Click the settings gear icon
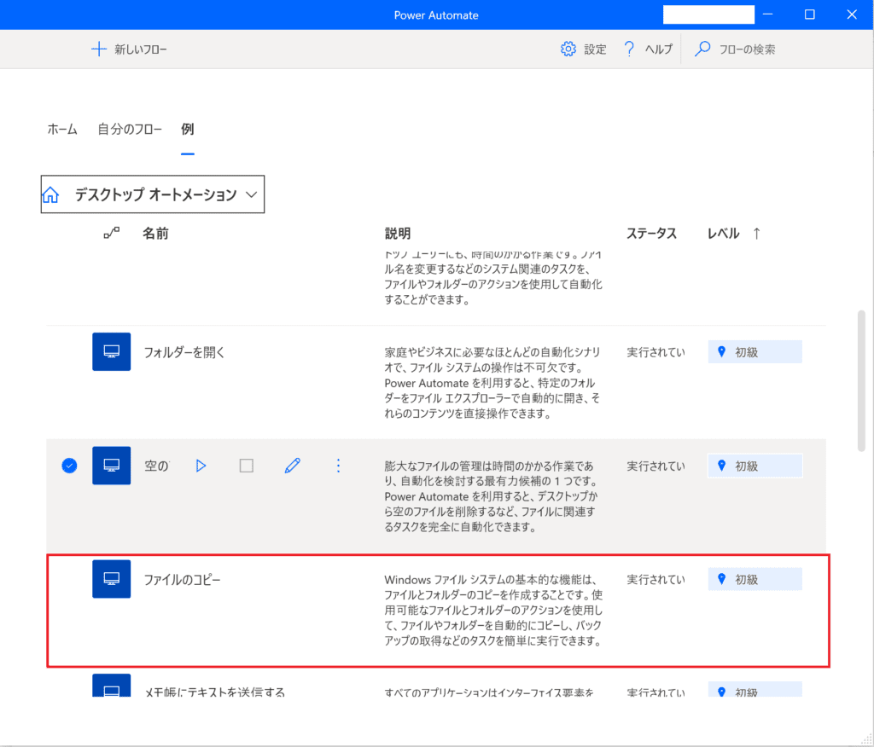The image size is (874, 747). pos(568,49)
